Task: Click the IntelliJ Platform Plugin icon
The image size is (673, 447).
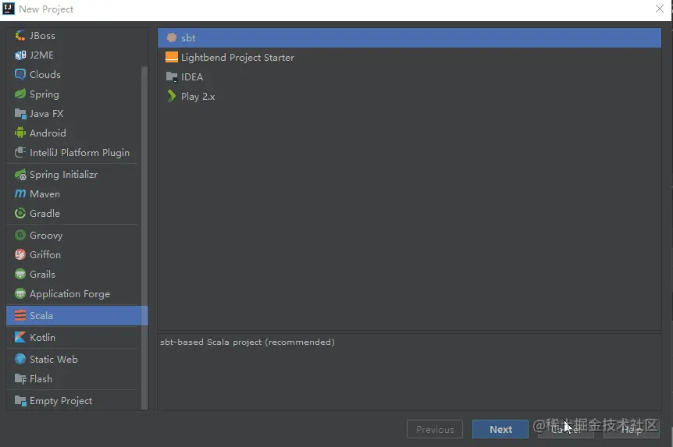Action: [20, 152]
